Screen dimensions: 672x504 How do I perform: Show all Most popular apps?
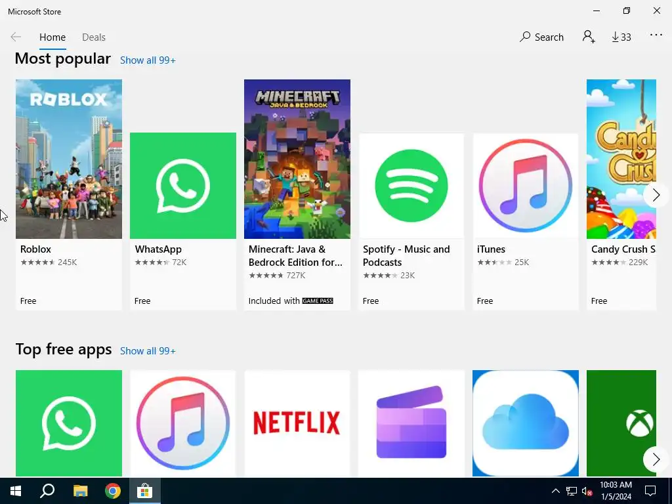click(148, 60)
